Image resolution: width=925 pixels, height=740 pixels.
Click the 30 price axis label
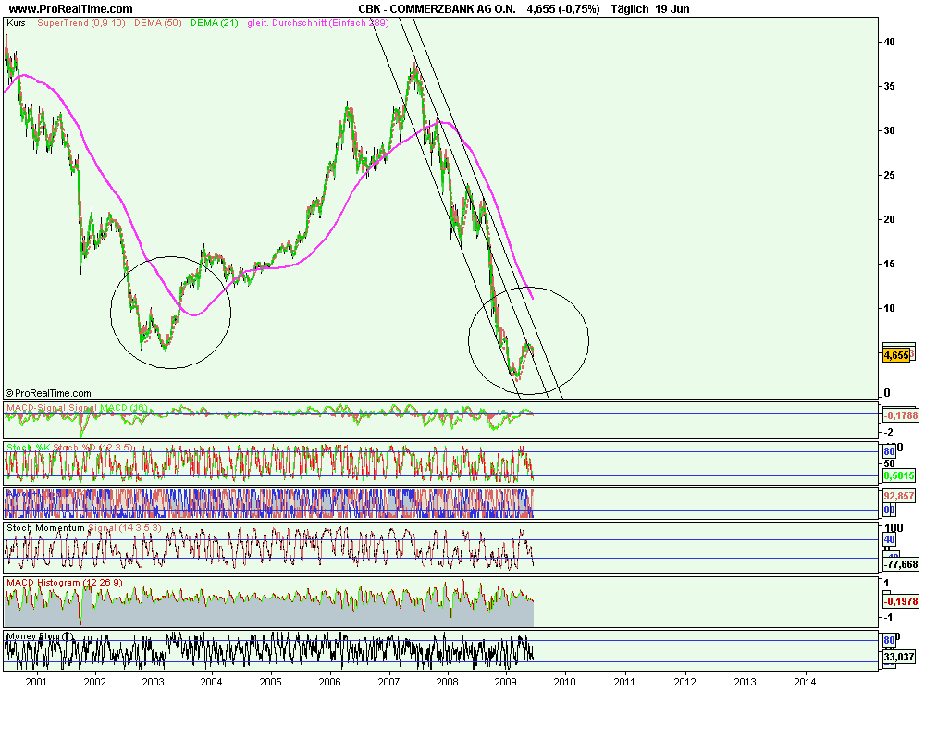click(x=889, y=130)
